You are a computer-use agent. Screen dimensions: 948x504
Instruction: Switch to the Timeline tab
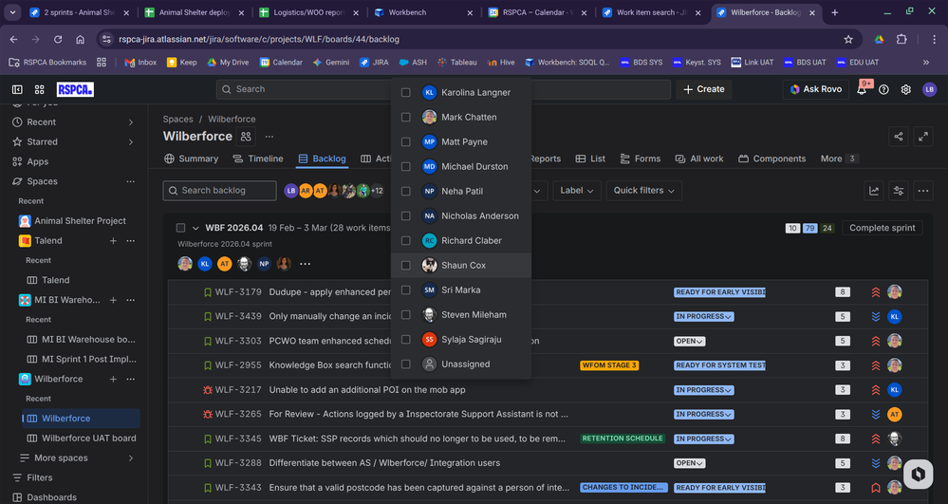pyautogui.click(x=258, y=159)
